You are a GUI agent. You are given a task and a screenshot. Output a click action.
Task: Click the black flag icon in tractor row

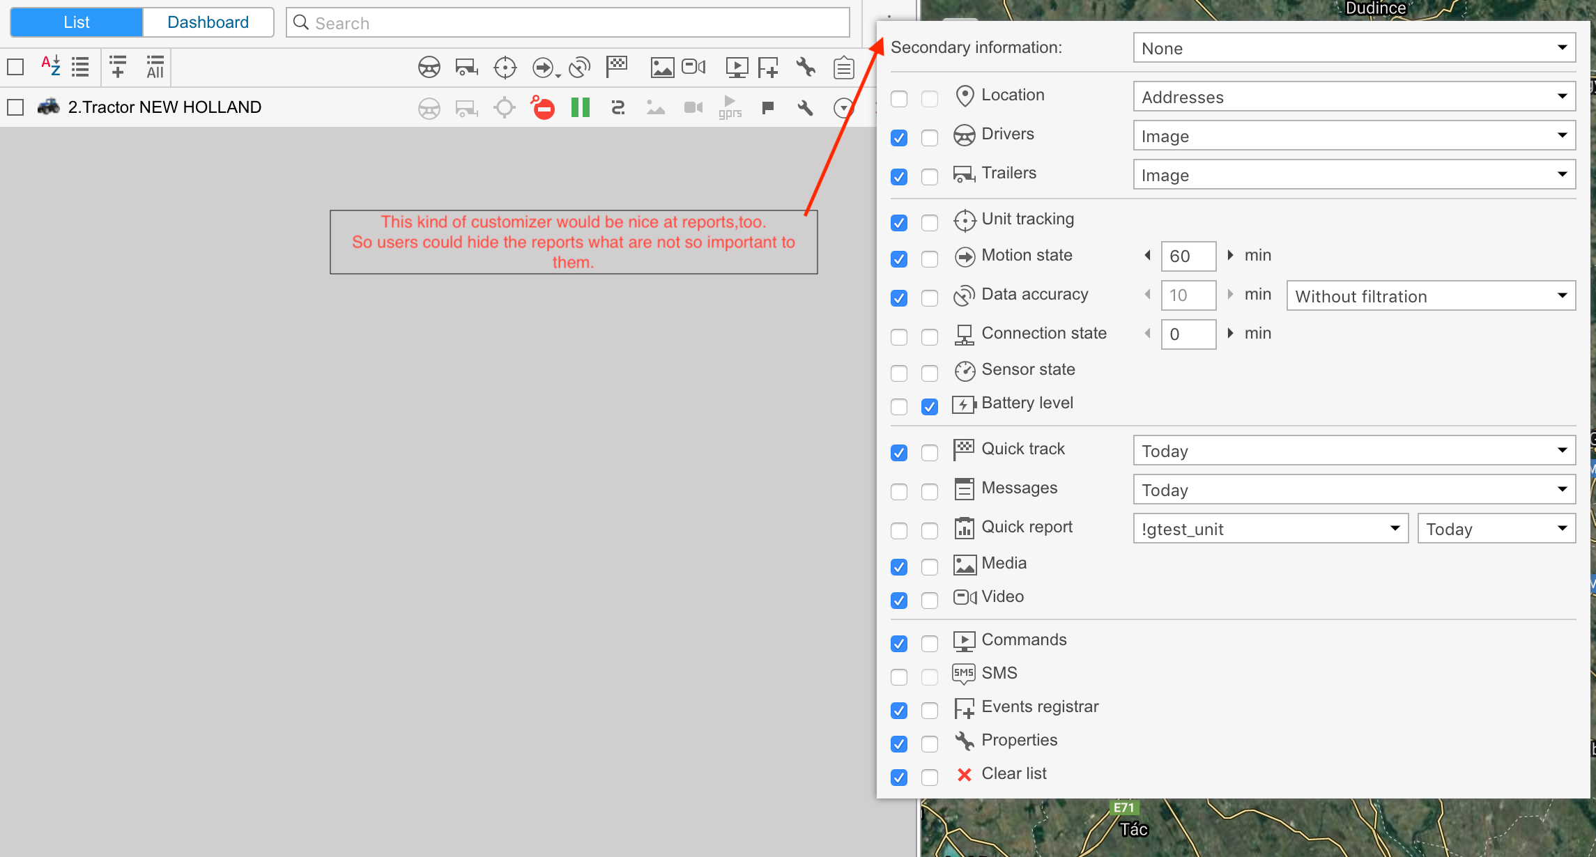pyautogui.click(x=767, y=107)
